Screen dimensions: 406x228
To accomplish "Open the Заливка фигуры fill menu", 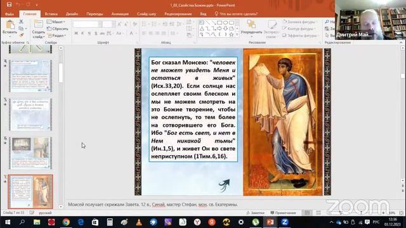I will 299,22.
